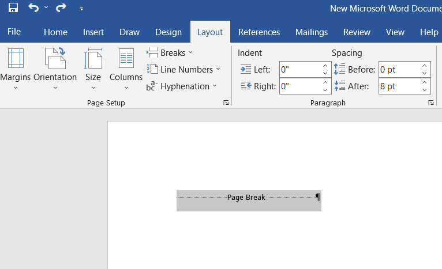The height and width of the screenshot is (269, 442).
Task: Click the Redo arrow icon
Action: tap(61, 8)
